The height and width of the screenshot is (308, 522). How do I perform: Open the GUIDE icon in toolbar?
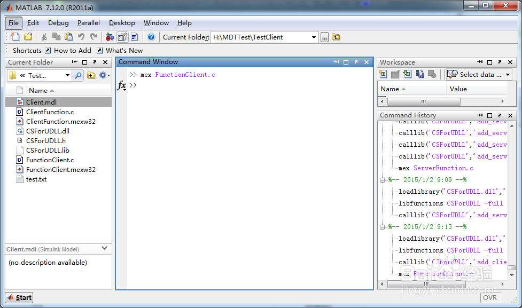(122, 37)
